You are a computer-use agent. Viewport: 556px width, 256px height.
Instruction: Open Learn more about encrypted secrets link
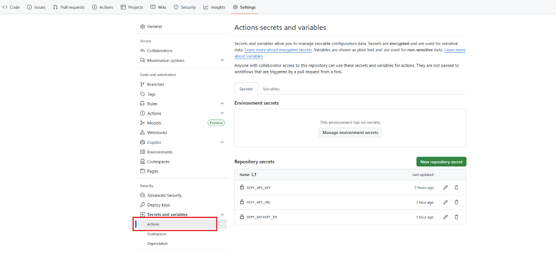[278, 50]
